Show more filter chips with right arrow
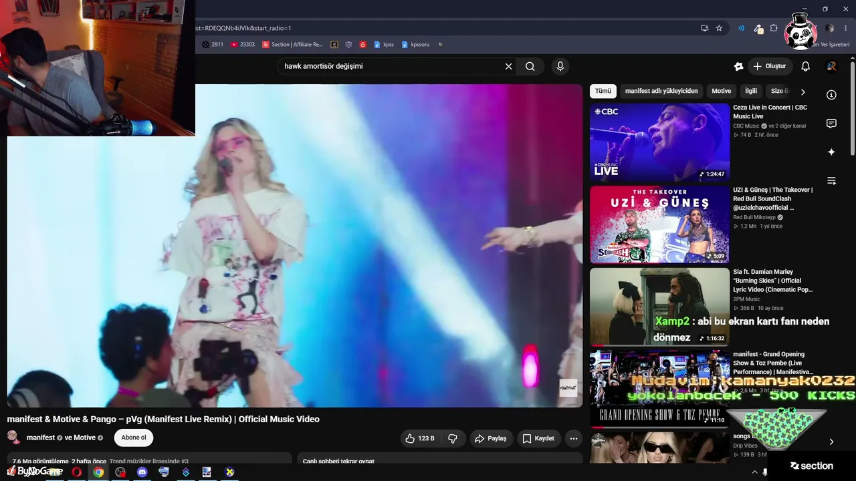This screenshot has height=481, width=856. point(803,92)
